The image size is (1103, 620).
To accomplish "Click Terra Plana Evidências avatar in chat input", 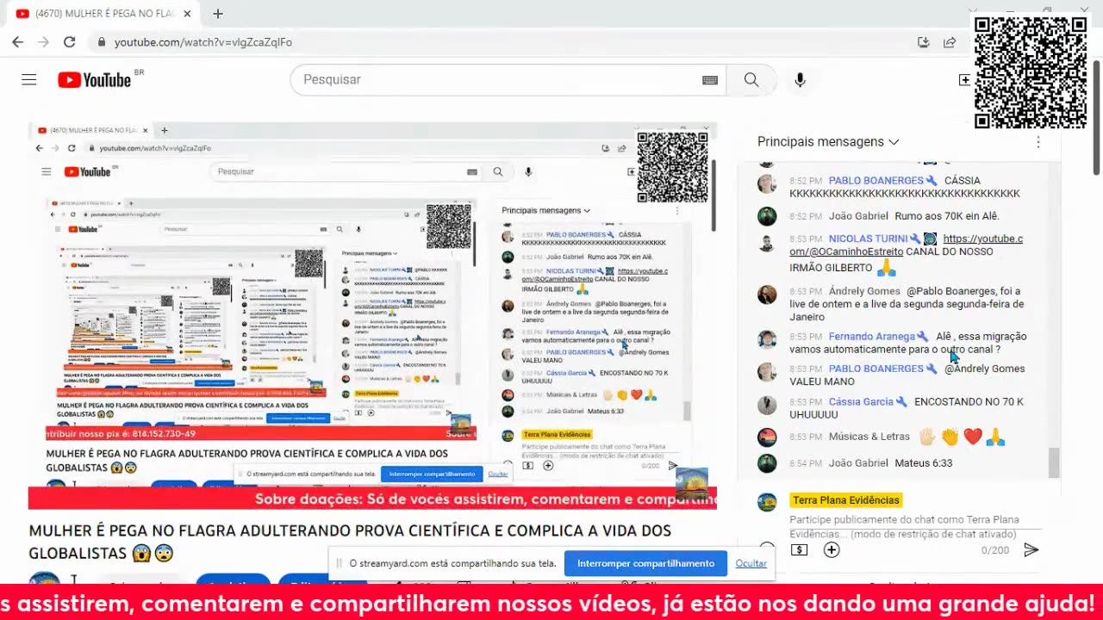I will (767, 502).
